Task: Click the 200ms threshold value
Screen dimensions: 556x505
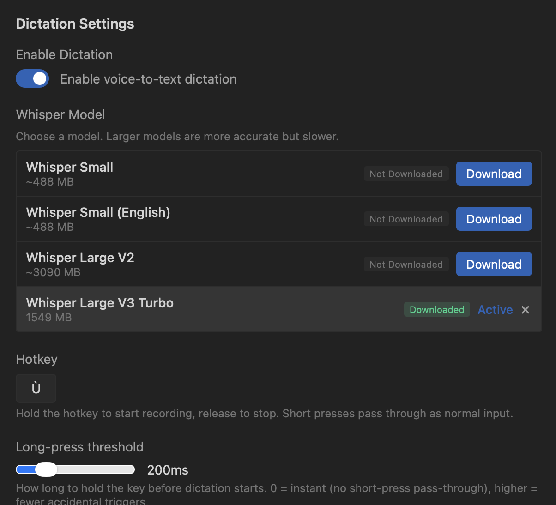Action: [x=168, y=469]
